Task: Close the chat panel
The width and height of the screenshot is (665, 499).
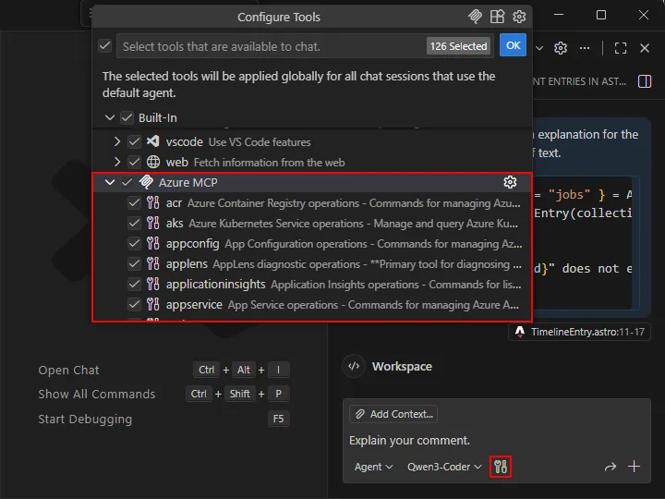Action: click(645, 48)
